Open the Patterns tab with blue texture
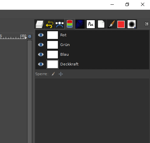Screen dimensions: 150x143 pos(80,24)
